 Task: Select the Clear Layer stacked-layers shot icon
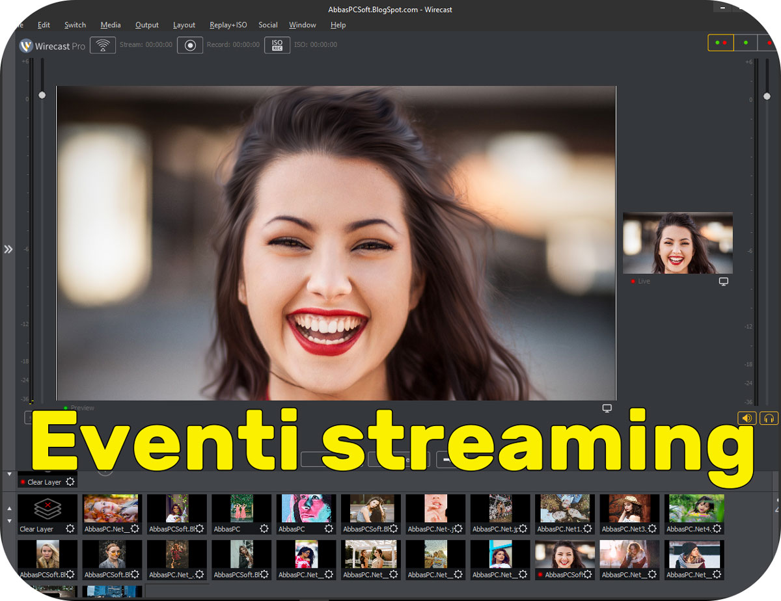[48, 509]
